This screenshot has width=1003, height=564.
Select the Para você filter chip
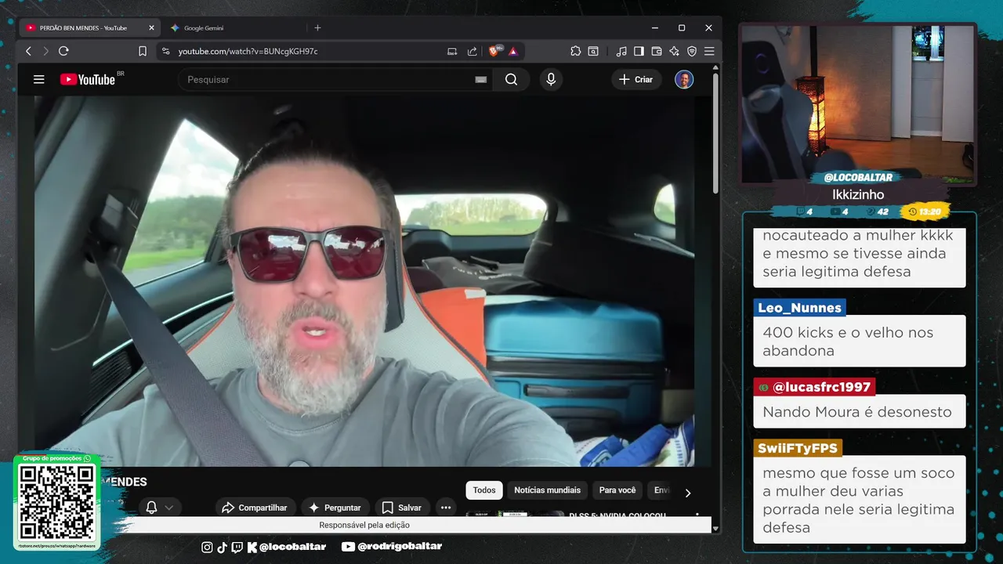click(617, 490)
